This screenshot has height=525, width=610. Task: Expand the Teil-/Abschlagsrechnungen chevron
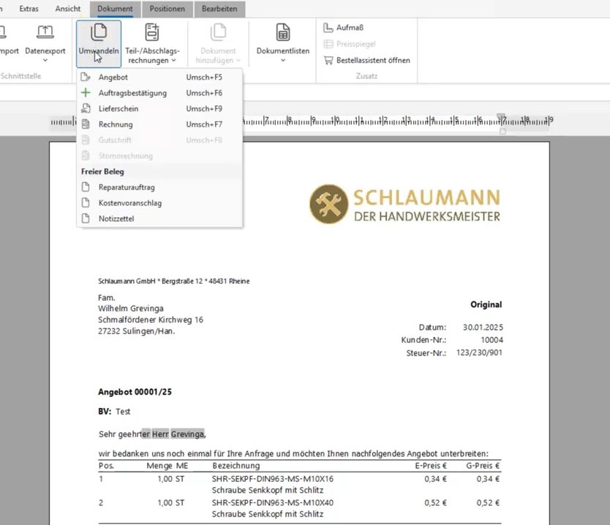[x=173, y=60]
